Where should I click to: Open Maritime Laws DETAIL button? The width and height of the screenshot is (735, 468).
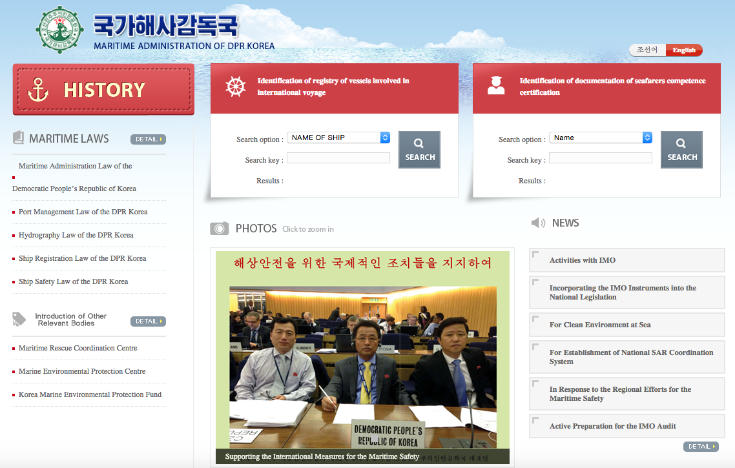[x=148, y=139]
